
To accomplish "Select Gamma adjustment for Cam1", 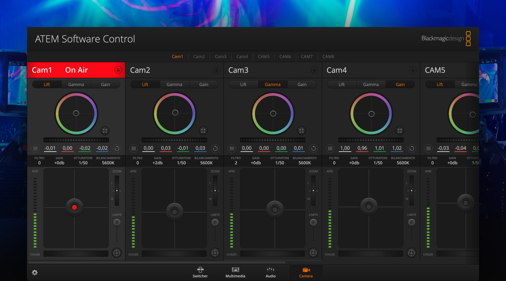I will (x=76, y=84).
